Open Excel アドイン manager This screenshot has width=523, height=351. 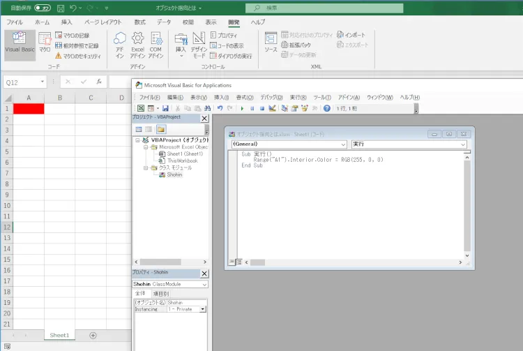point(137,45)
